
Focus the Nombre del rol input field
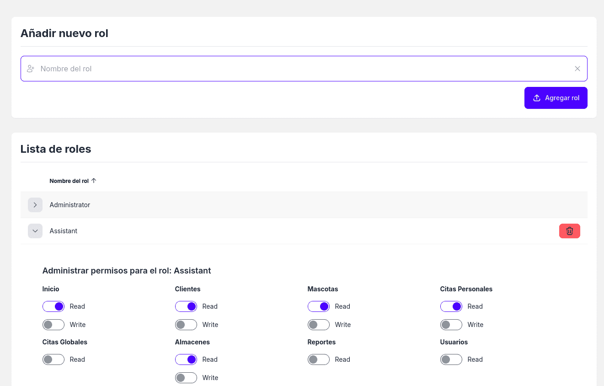(304, 69)
